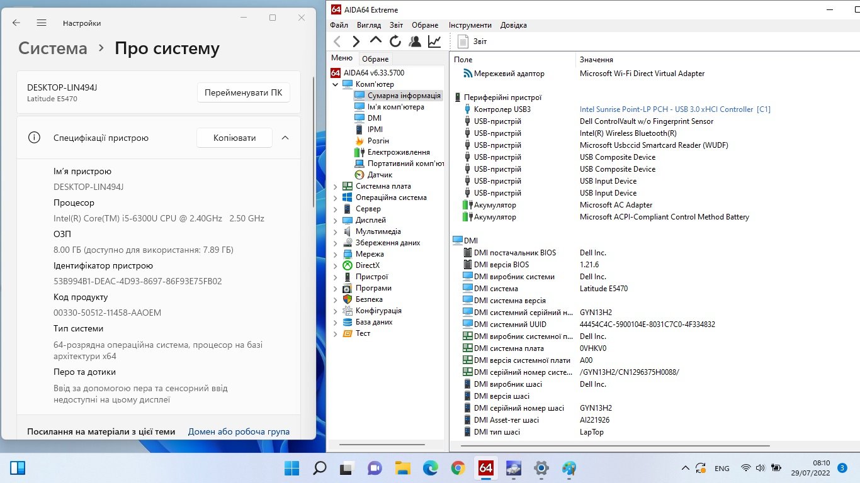Open the Інструменти menu

[470, 25]
